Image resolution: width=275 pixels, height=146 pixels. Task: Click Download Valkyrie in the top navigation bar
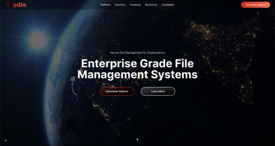[256, 5]
